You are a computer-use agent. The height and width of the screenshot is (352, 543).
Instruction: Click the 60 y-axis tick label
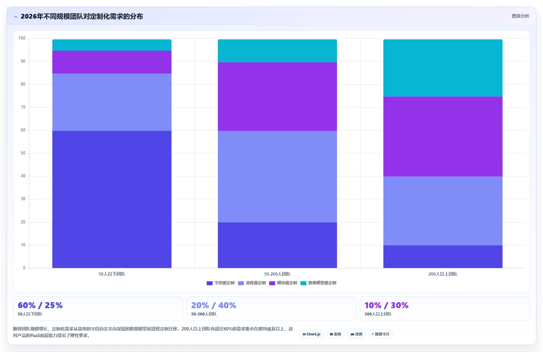tap(23, 130)
